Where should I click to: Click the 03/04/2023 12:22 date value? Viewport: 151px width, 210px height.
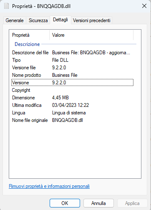click(x=70, y=105)
